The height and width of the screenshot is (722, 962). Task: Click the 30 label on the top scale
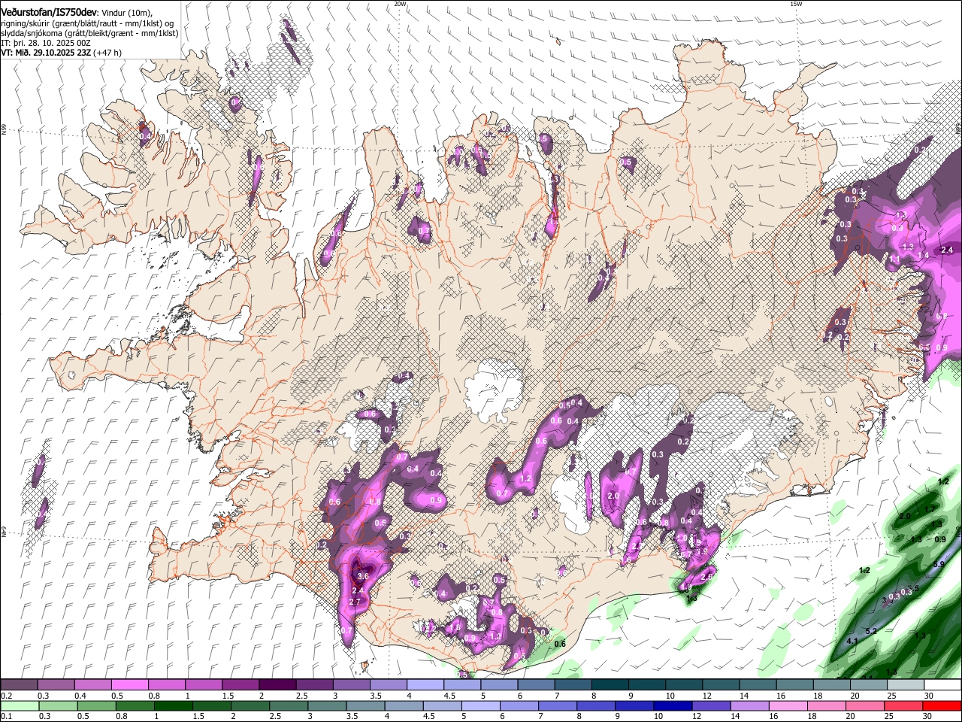[x=929, y=696]
